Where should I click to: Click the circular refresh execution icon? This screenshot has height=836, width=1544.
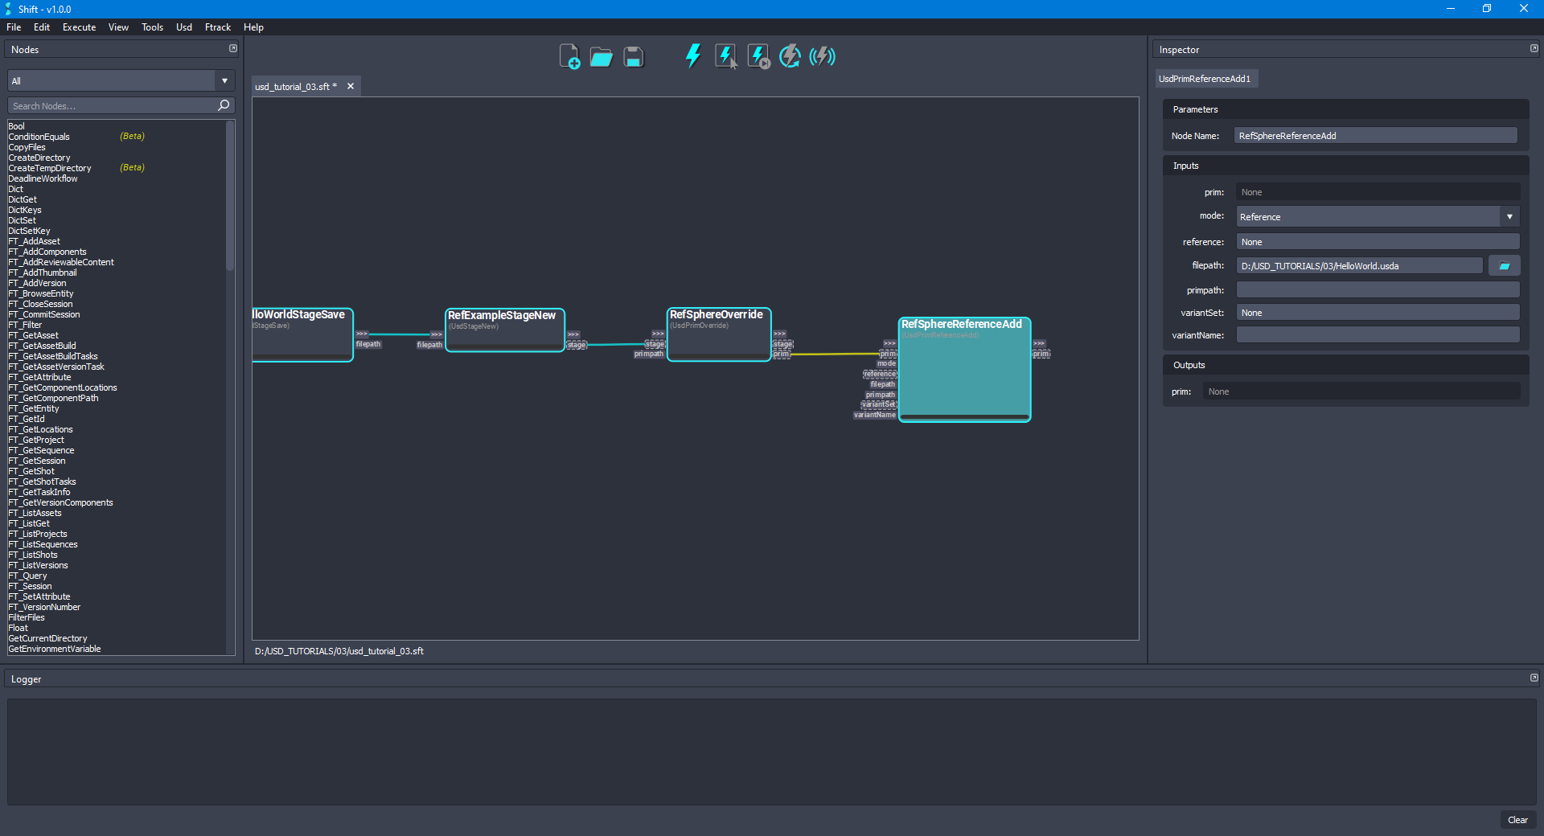click(x=790, y=55)
